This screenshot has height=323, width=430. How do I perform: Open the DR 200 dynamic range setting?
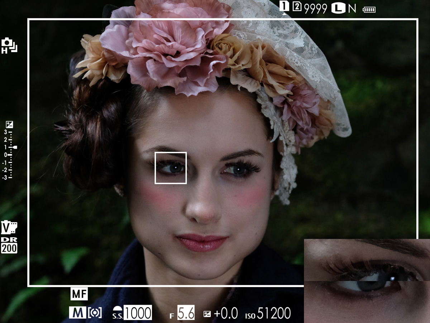tap(9, 245)
